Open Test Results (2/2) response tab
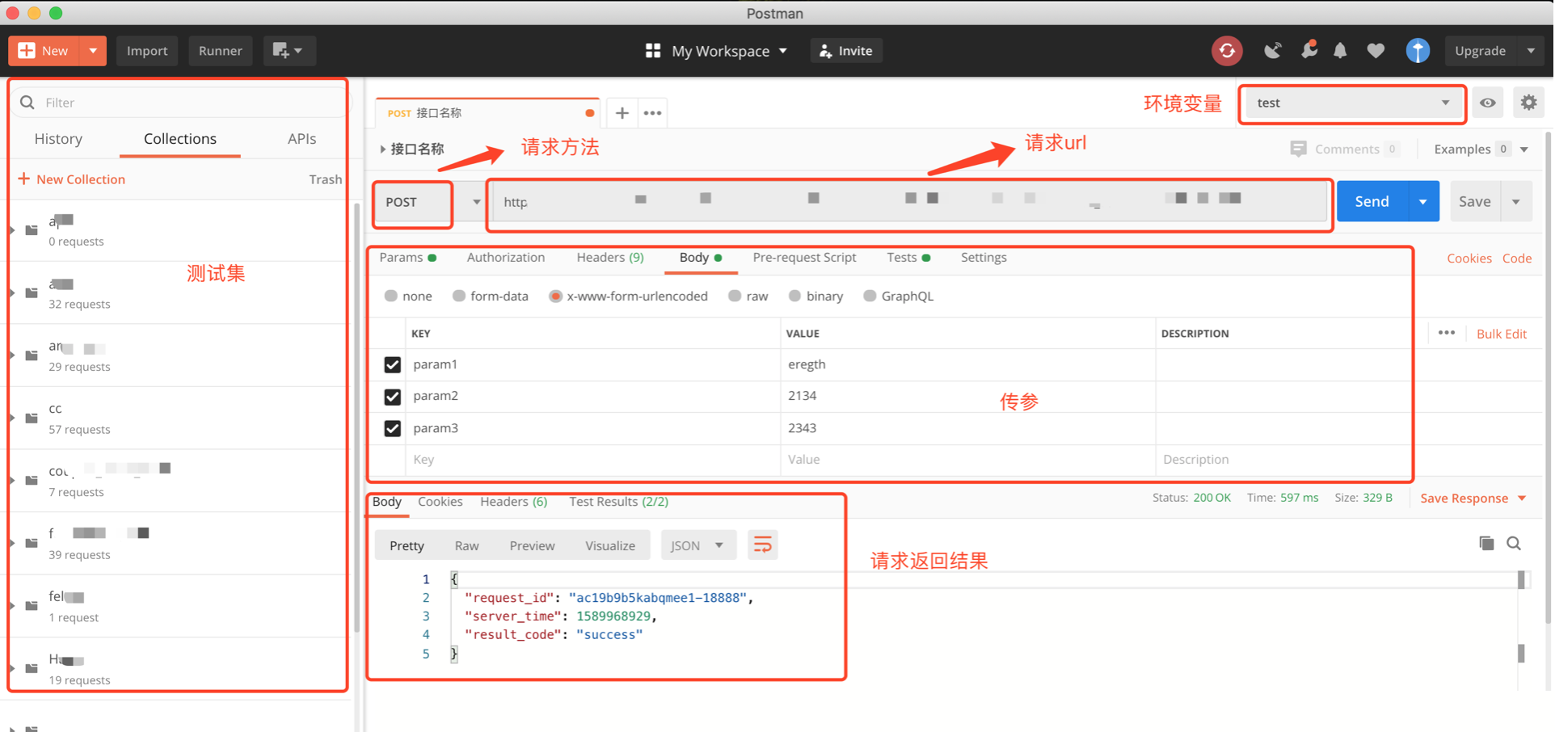This screenshot has height=732, width=1555. pyautogui.click(x=619, y=501)
